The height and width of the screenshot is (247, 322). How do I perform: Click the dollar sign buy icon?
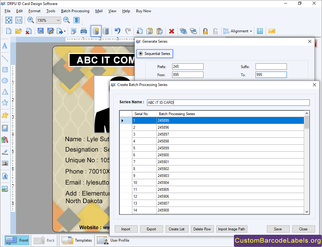(76, 20)
